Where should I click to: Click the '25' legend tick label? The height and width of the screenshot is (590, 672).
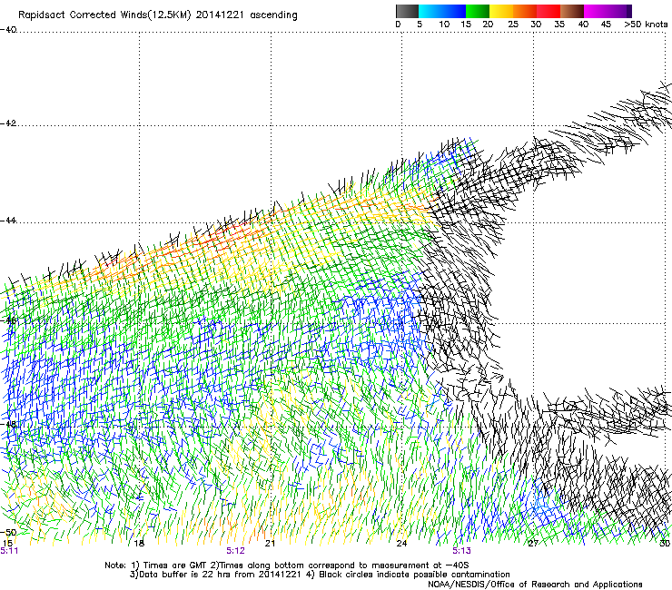coord(513,25)
